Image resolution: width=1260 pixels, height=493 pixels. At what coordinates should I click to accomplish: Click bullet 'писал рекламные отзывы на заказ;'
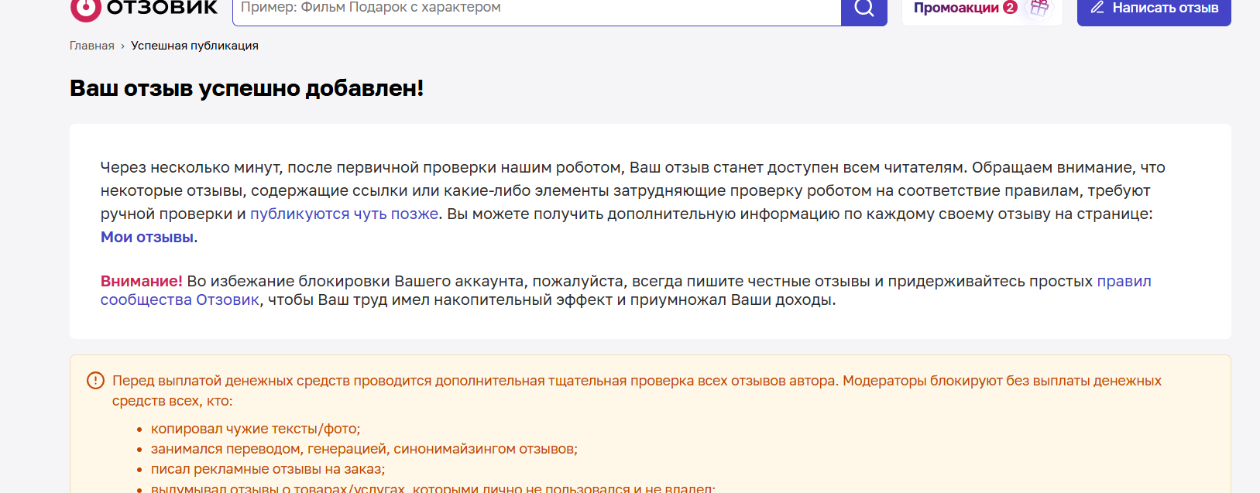(x=268, y=469)
